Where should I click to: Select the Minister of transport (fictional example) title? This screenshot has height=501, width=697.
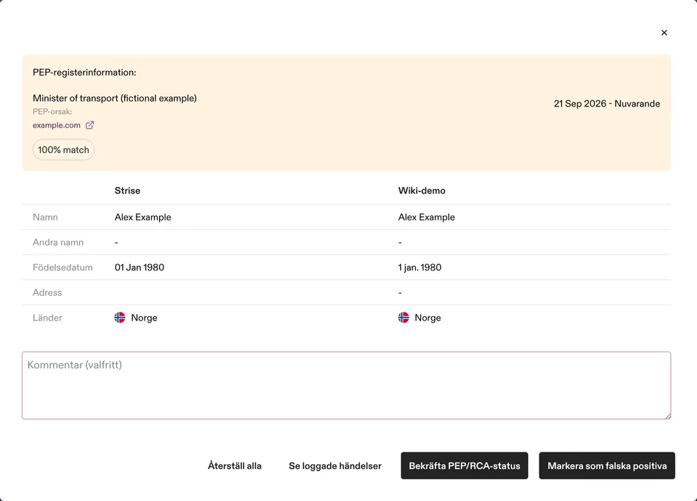tap(115, 98)
